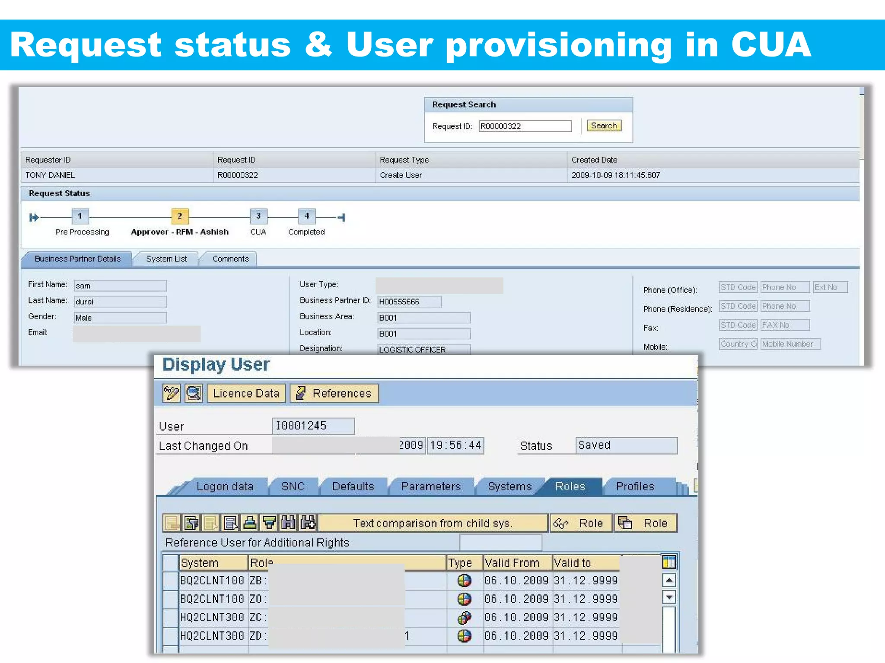Click role type icon in BQ2CLNT100 ZO row
885x663 pixels.
coord(464,599)
